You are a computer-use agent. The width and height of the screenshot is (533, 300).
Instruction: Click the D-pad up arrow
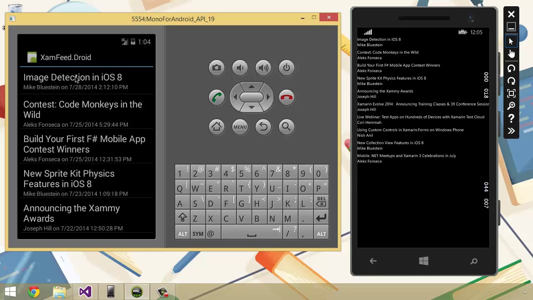[252, 86]
